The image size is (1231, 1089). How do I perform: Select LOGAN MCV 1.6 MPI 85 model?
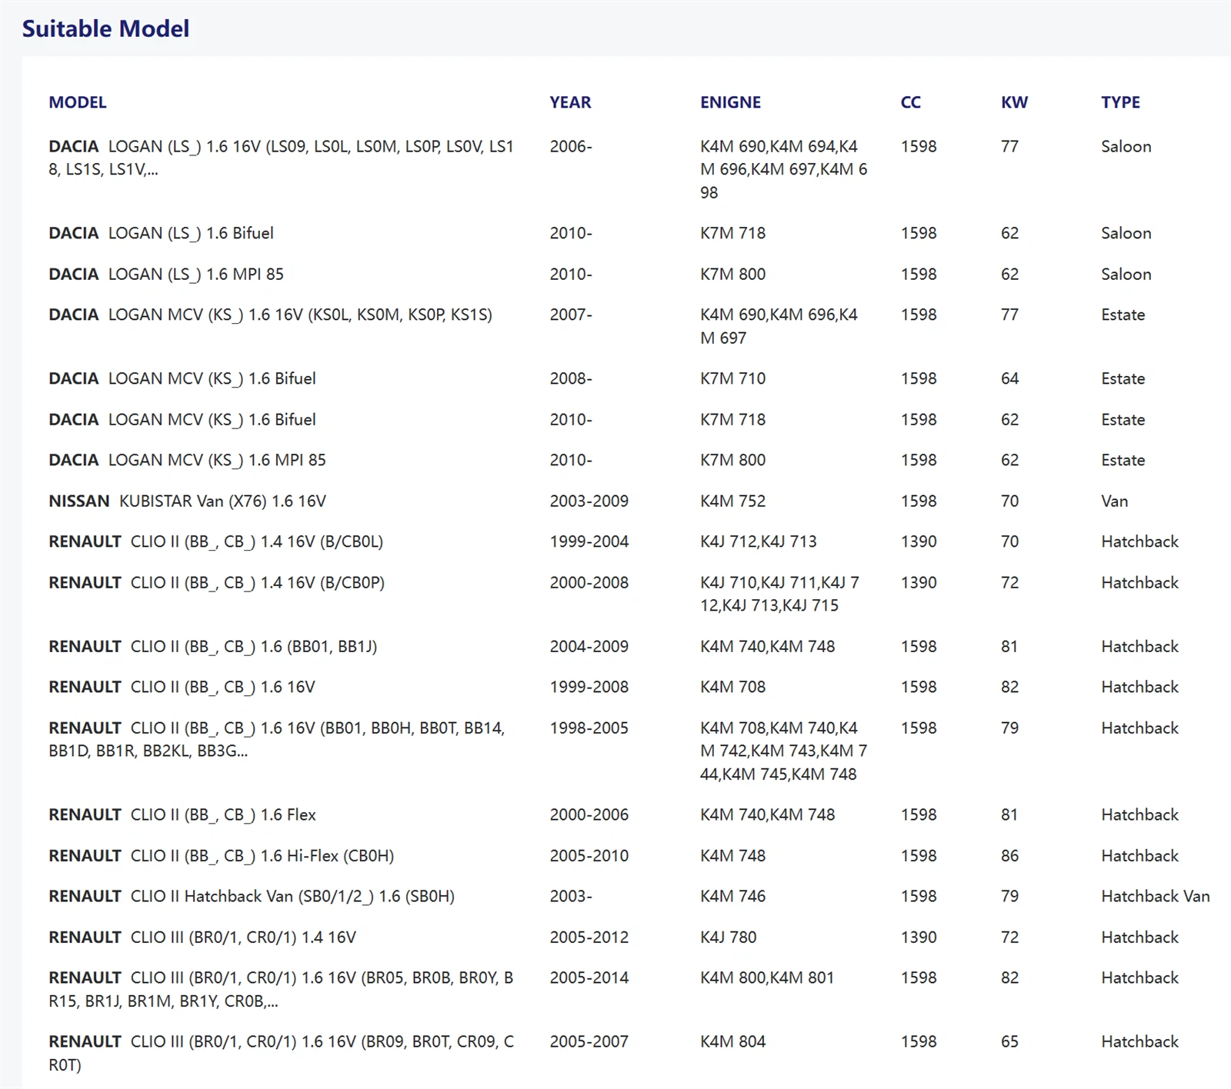coord(187,460)
